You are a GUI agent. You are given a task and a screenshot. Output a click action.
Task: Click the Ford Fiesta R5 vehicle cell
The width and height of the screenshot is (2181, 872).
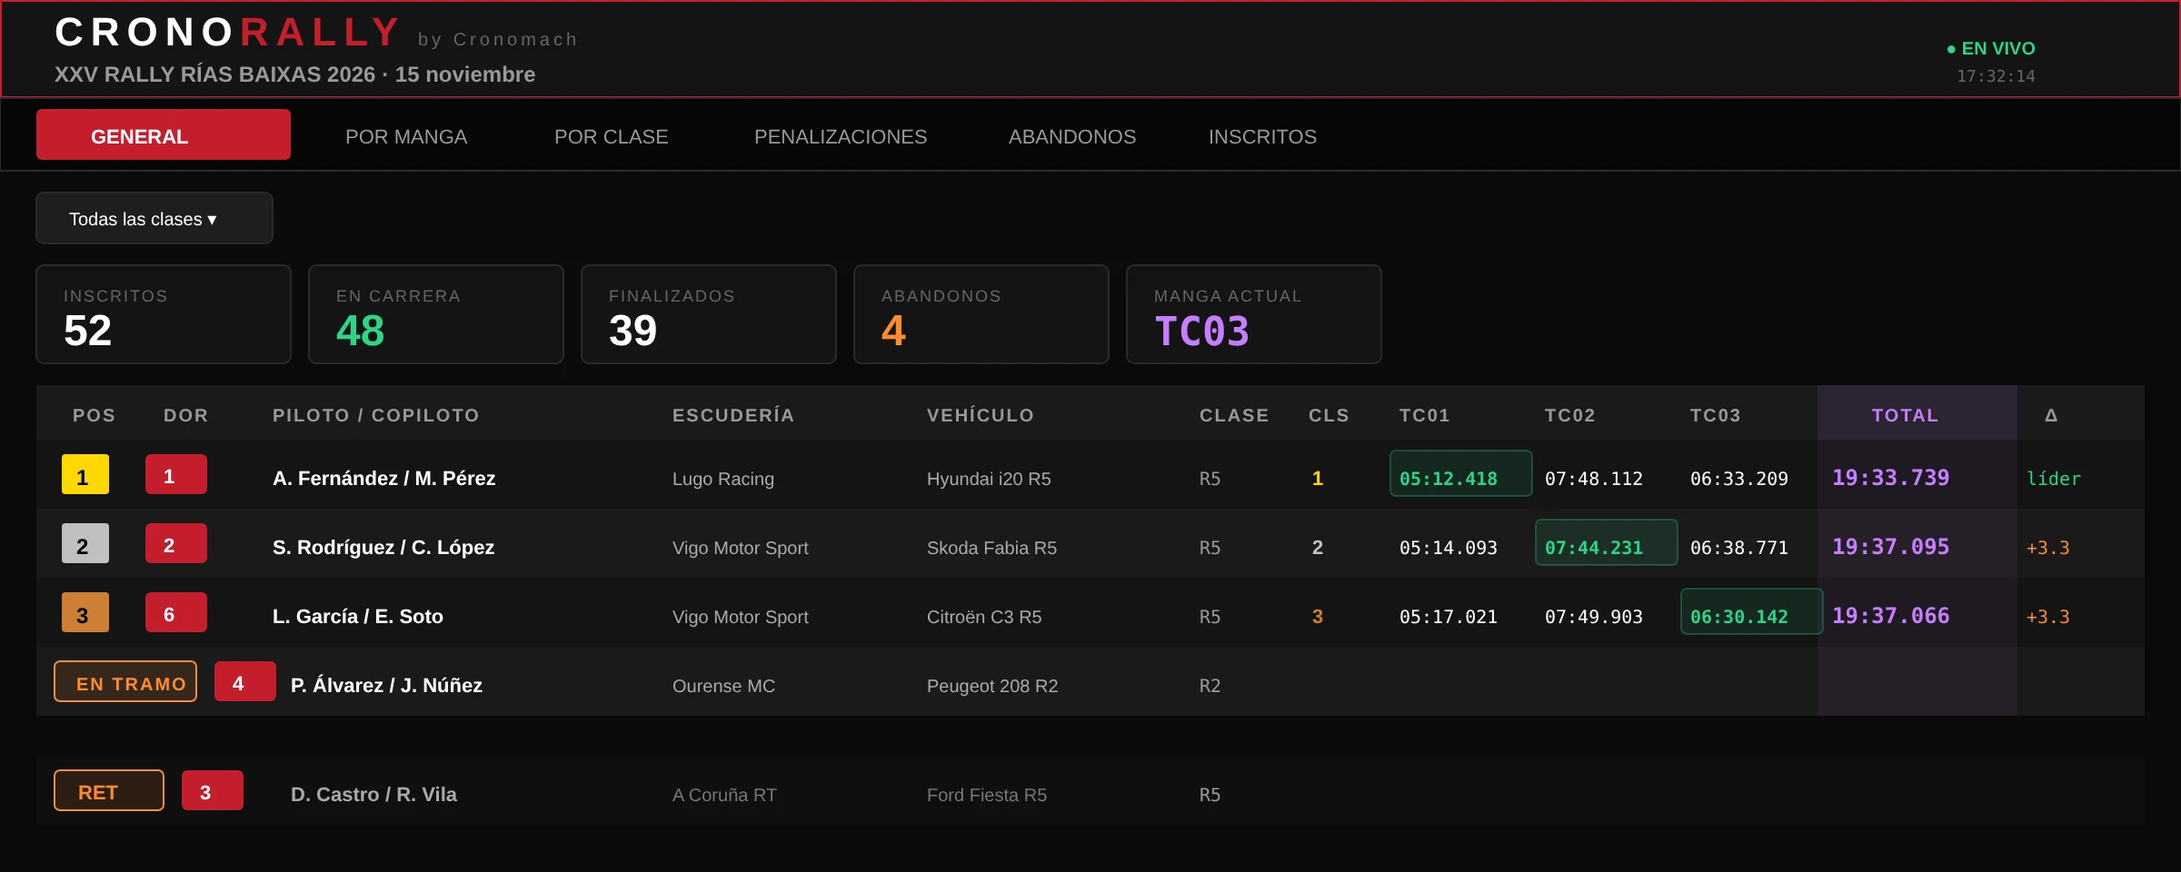987,795
